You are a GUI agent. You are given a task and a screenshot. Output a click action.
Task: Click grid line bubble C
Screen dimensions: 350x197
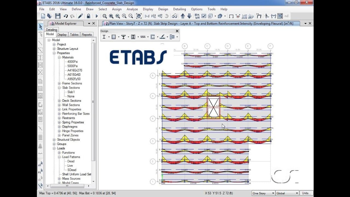pyautogui.click(x=207, y=46)
